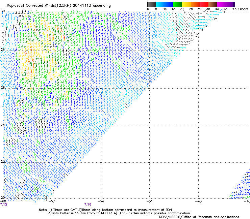
Task: Click the legend tick label '10'
Action: [165, 9]
